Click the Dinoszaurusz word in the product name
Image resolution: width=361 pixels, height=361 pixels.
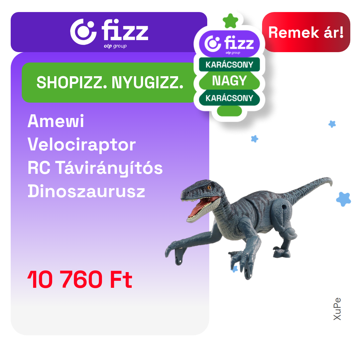click(x=86, y=191)
